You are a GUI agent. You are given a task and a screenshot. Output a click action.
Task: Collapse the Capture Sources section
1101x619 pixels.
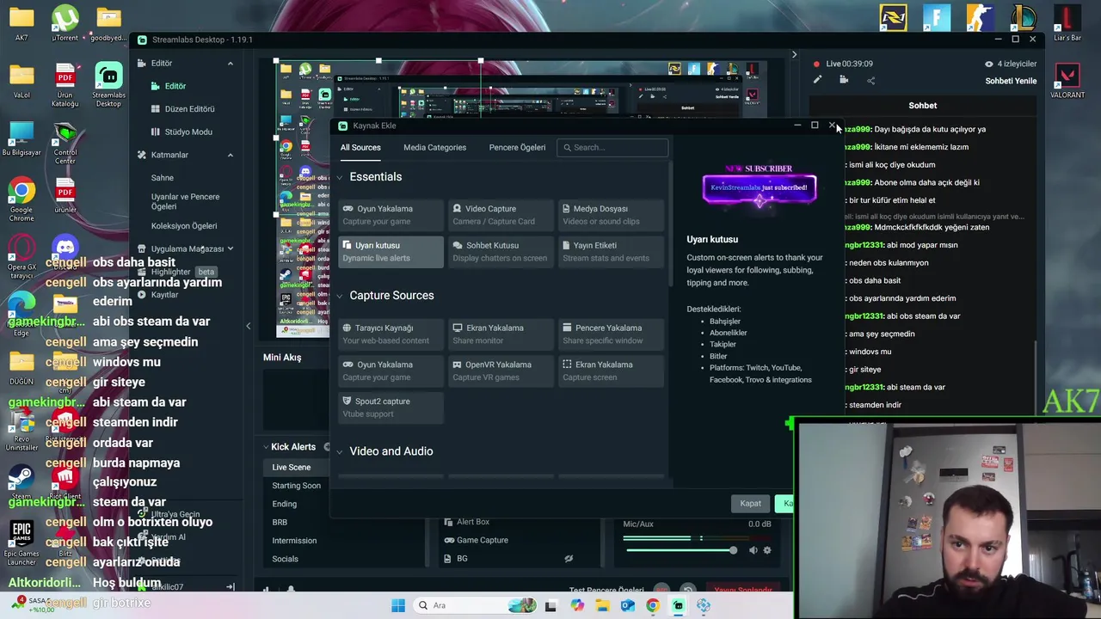340,296
